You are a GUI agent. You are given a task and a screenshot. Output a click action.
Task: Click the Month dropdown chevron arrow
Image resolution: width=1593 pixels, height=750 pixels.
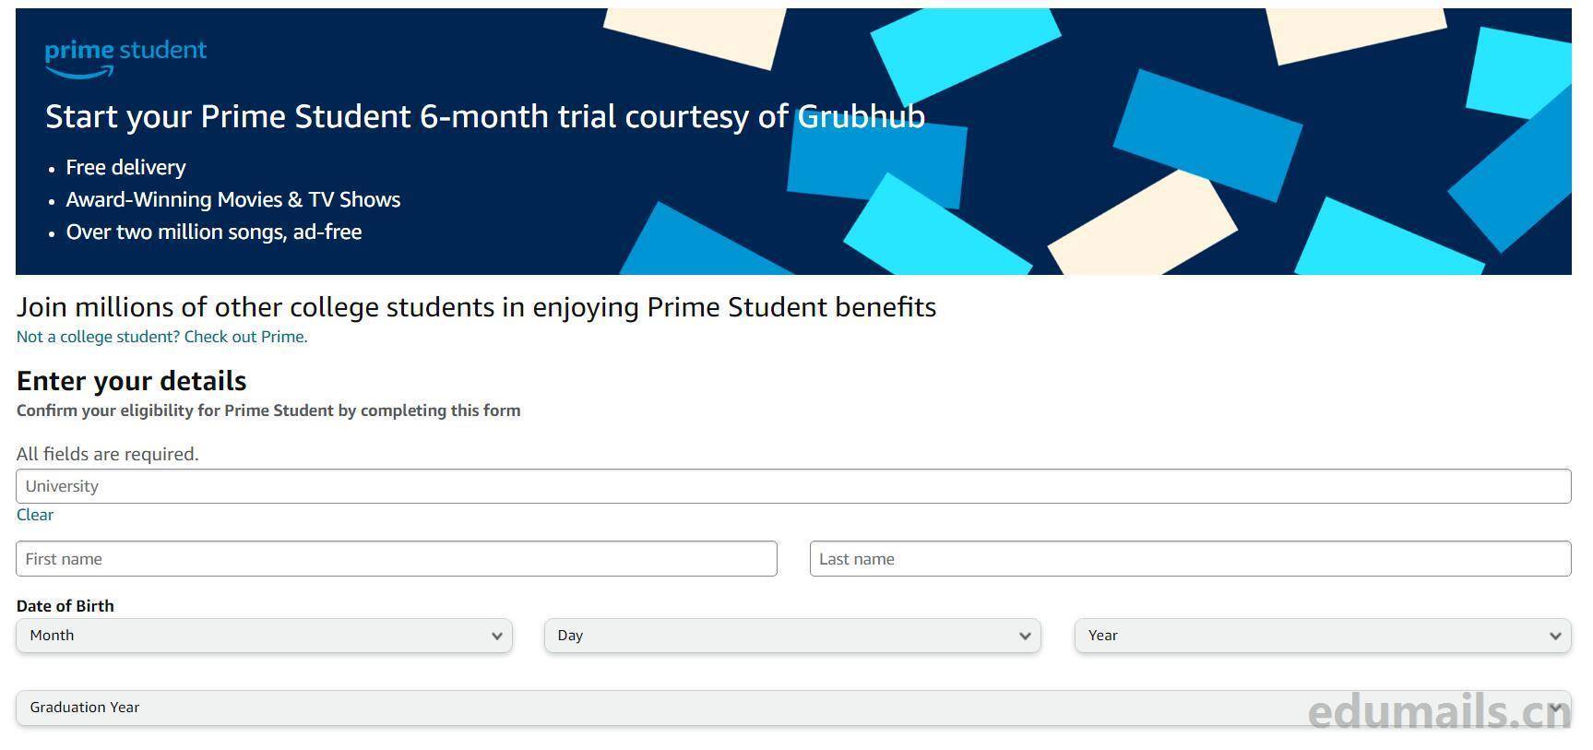497,636
